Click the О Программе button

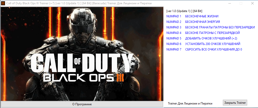coord(82,104)
